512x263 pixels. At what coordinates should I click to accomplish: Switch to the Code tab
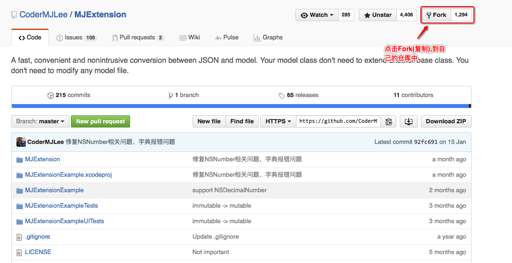pos(30,38)
